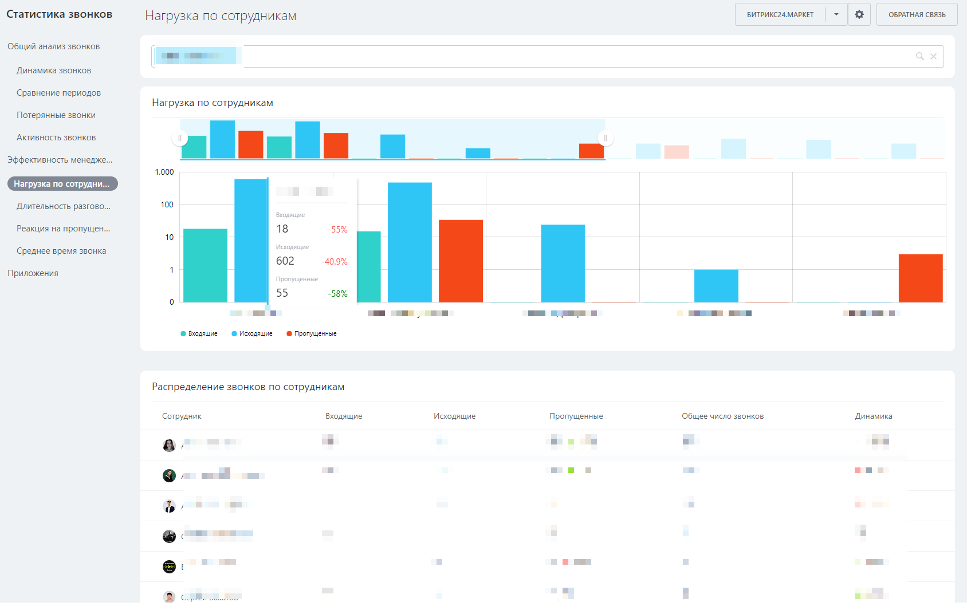The width and height of the screenshot is (967, 606).
Task: Open Эффективность менеджеров section
Action: tap(60, 160)
